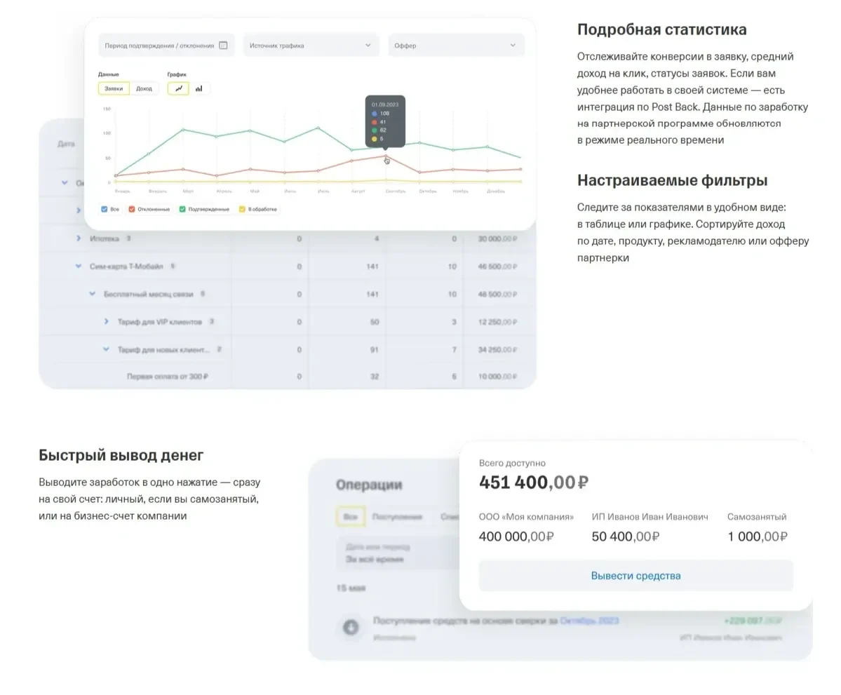Open the Источник трафика dropdown
The image size is (841, 695).
(x=311, y=46)
